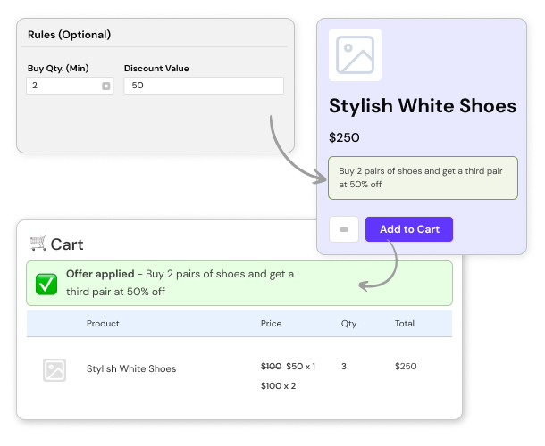Viewport: 545px width, 446px height.
Task: Click the Total column header
Action: click(x=405, y=323)
